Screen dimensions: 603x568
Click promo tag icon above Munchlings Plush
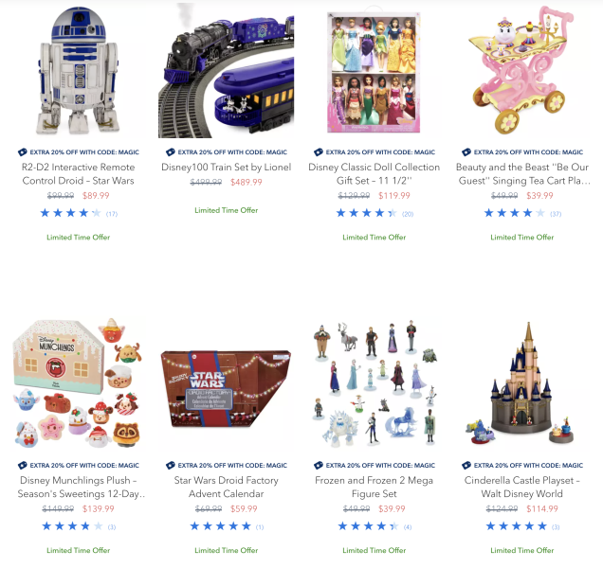click(23, 465)
